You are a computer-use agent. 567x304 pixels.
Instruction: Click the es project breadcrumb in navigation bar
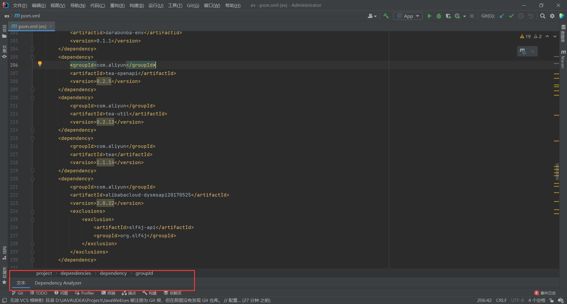coord(6,16)
